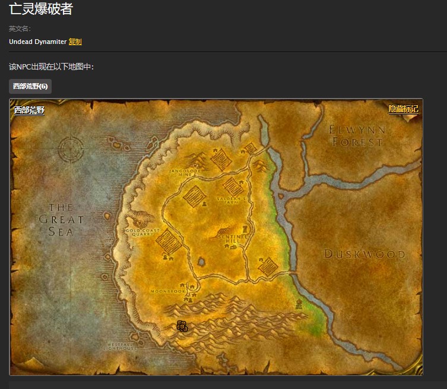Toggle 隐藏标记 to hide map markers
Screen dimensions: 447x389
pos(403,109)
